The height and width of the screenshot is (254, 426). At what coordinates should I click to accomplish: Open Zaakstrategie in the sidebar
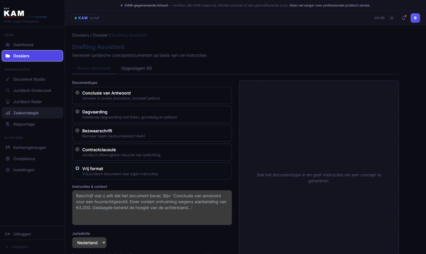tap(33, 113)
